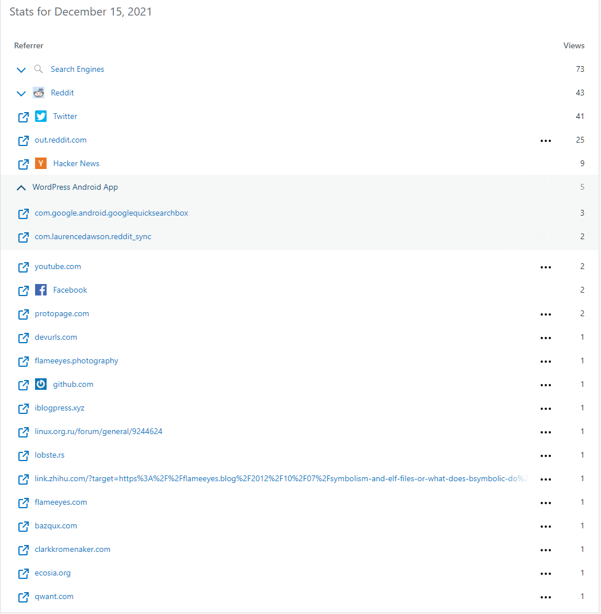Click the Facebook logo icon

(40, 290)
